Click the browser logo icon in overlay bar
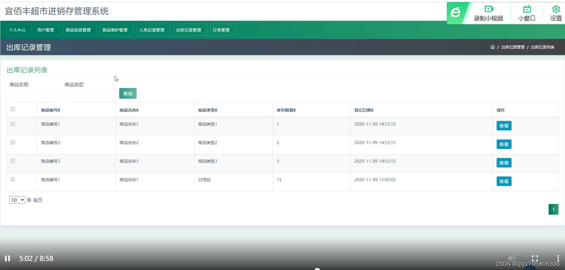565x270 pixels. point(456,13)
